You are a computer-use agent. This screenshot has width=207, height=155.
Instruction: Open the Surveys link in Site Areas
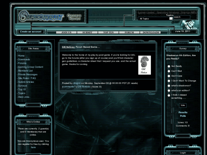tap(22, 86)
